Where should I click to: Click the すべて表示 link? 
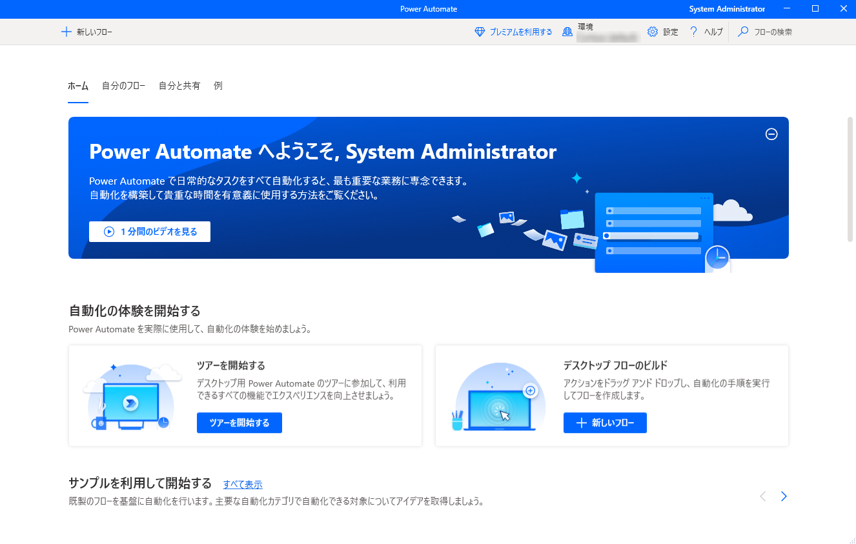click(243, 485)
